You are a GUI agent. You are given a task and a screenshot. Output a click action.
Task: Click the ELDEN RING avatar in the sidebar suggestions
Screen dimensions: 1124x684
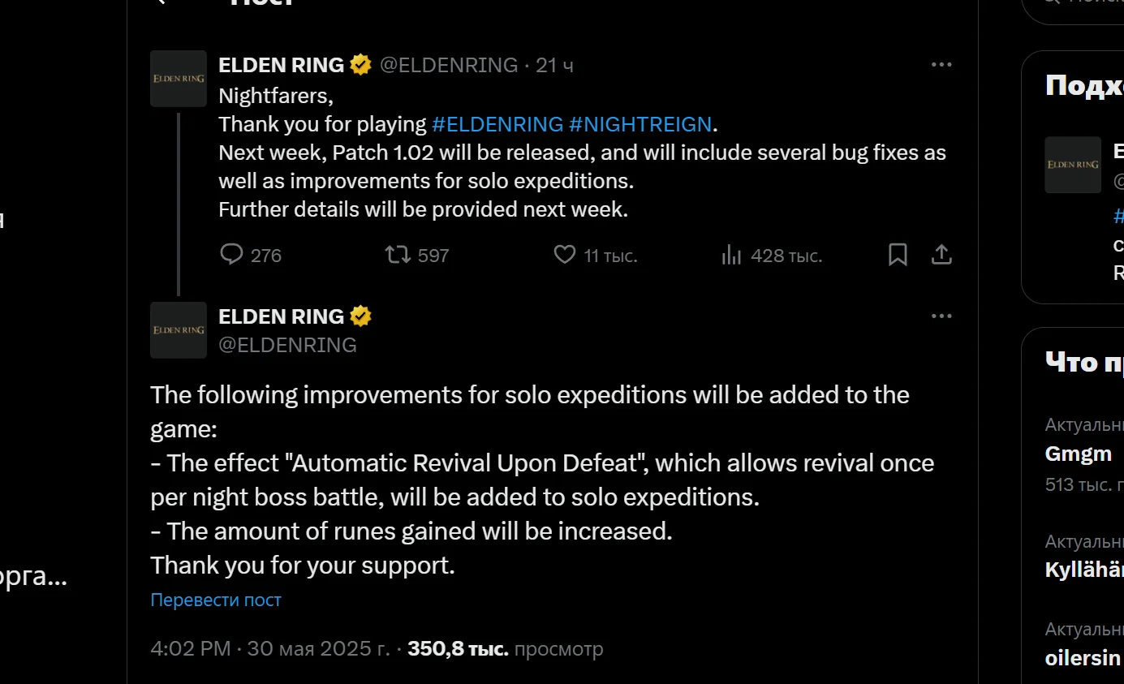click(1073, 165)
